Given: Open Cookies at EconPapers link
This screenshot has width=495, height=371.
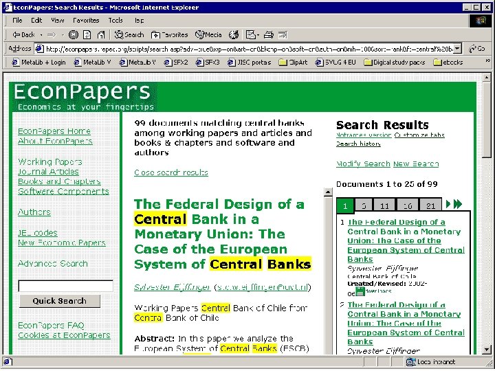Looking at the screenshot, I should click(x=64, y=335).
